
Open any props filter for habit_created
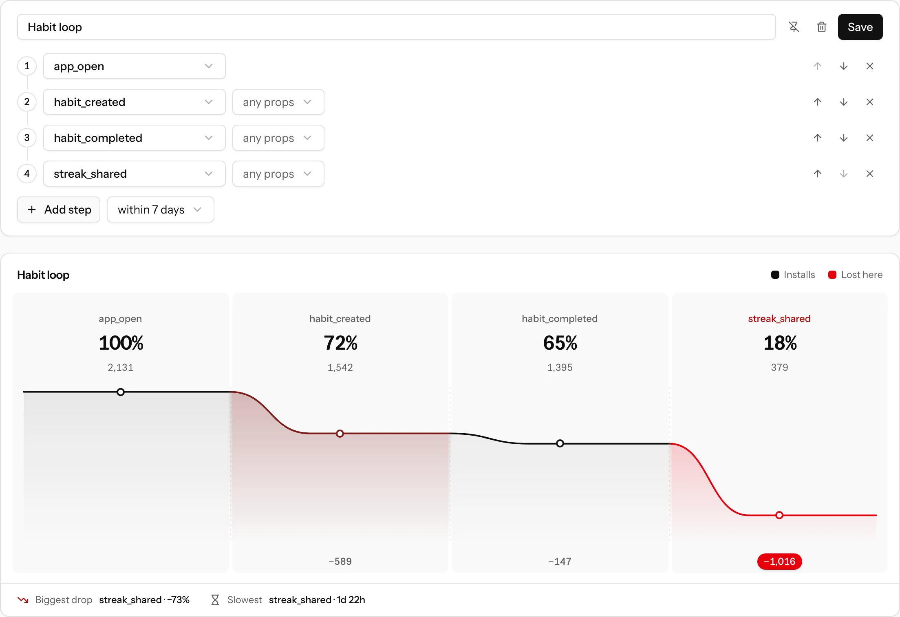[x=278, y=102]
